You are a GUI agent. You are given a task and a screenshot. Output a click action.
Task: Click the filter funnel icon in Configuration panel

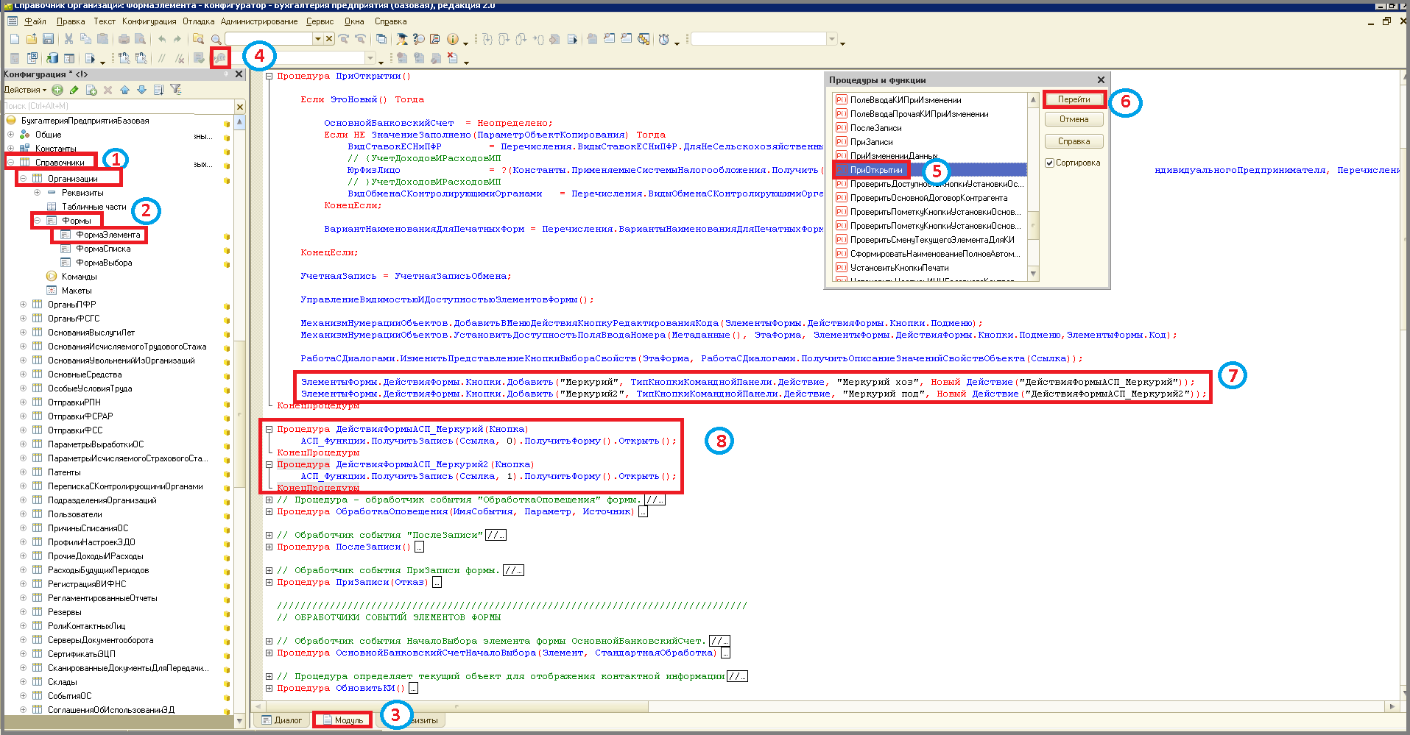tap(176, 90)
